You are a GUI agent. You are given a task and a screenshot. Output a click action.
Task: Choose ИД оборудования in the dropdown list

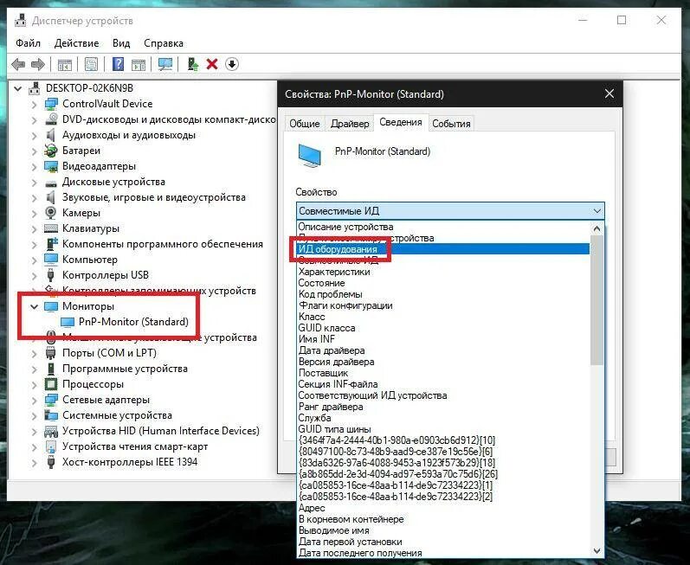[x=443, y=249]
